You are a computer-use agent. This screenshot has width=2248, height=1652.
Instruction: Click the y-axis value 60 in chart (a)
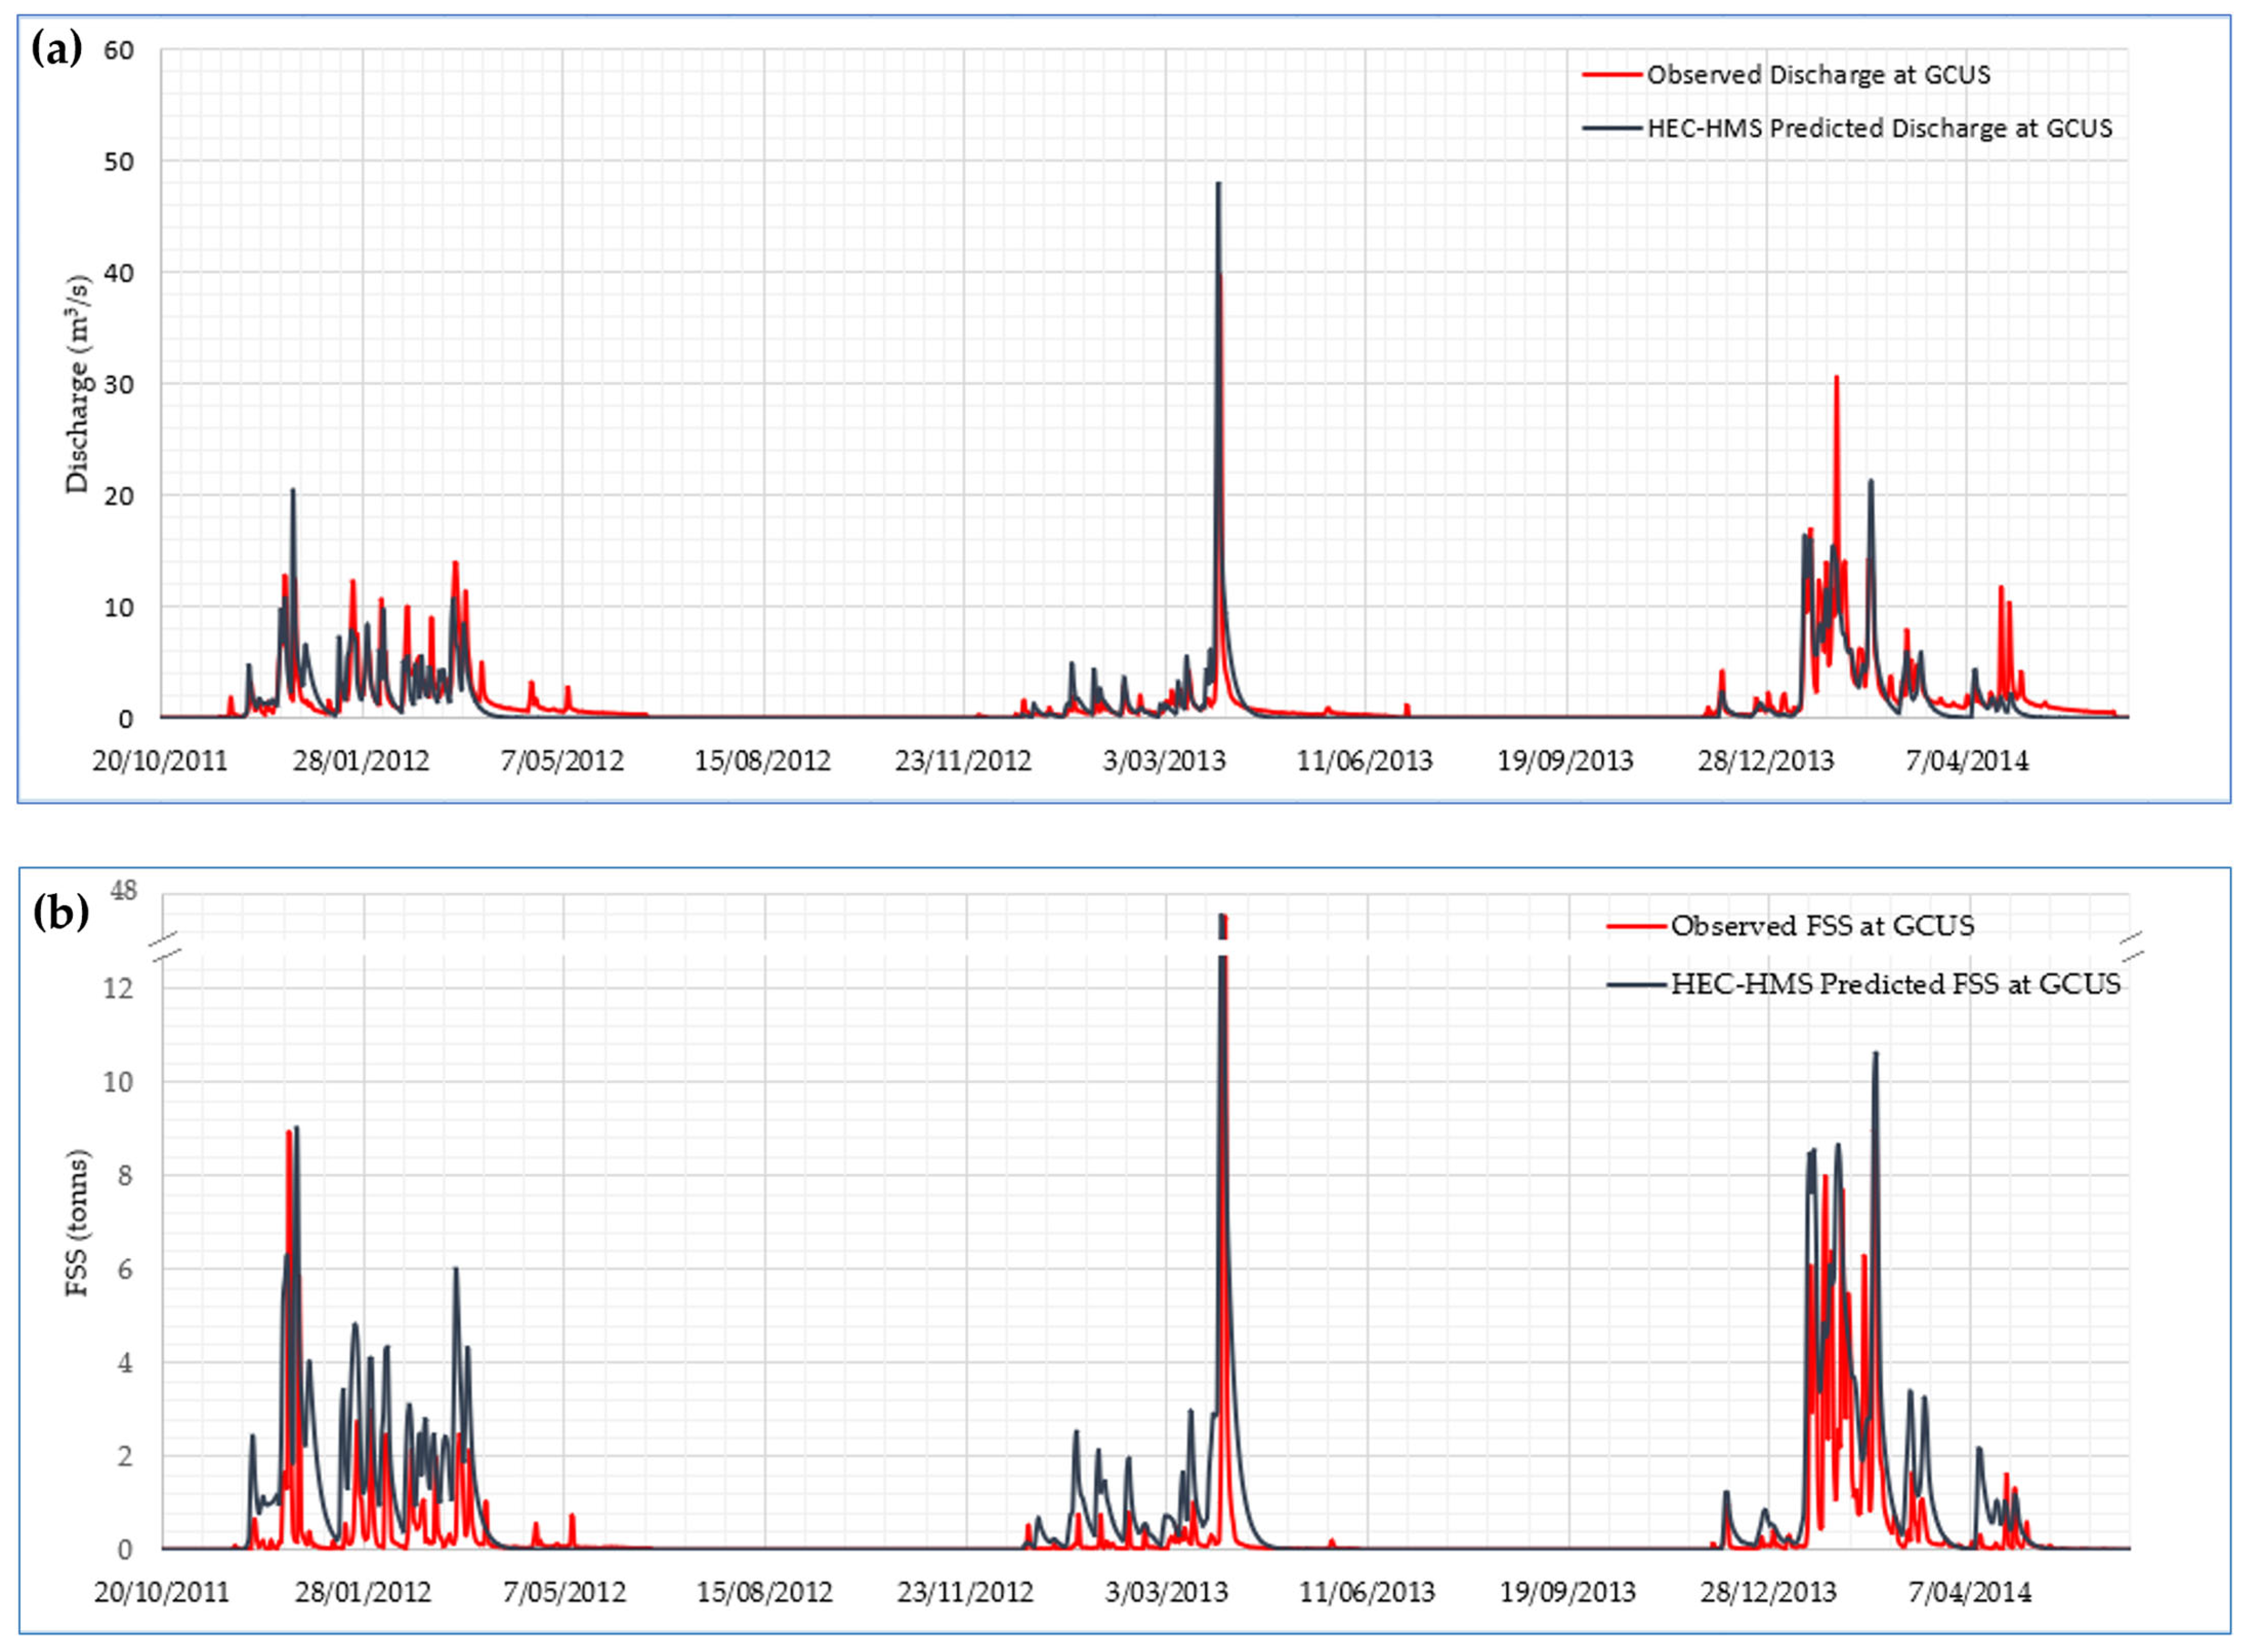(x=118, y=50)
